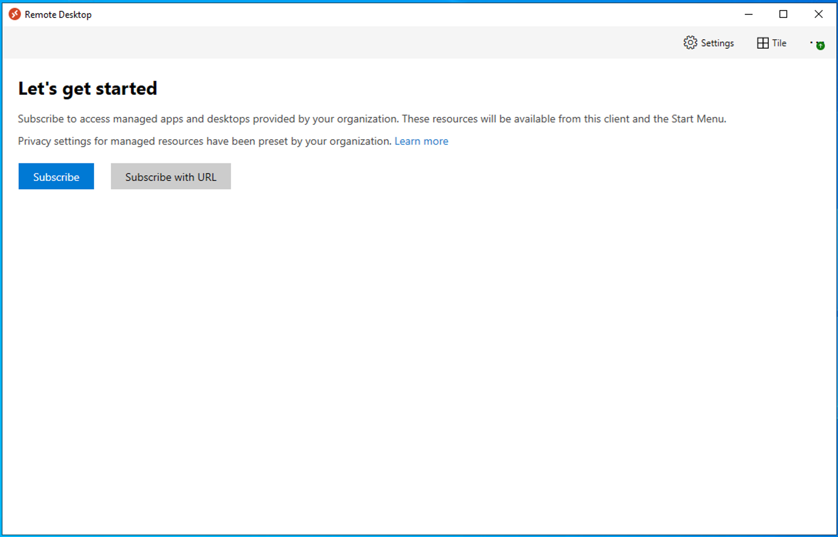Viewport: 838px width, 537px height.
Task: Open Settings via the gear icon
Action: point(690,43)
